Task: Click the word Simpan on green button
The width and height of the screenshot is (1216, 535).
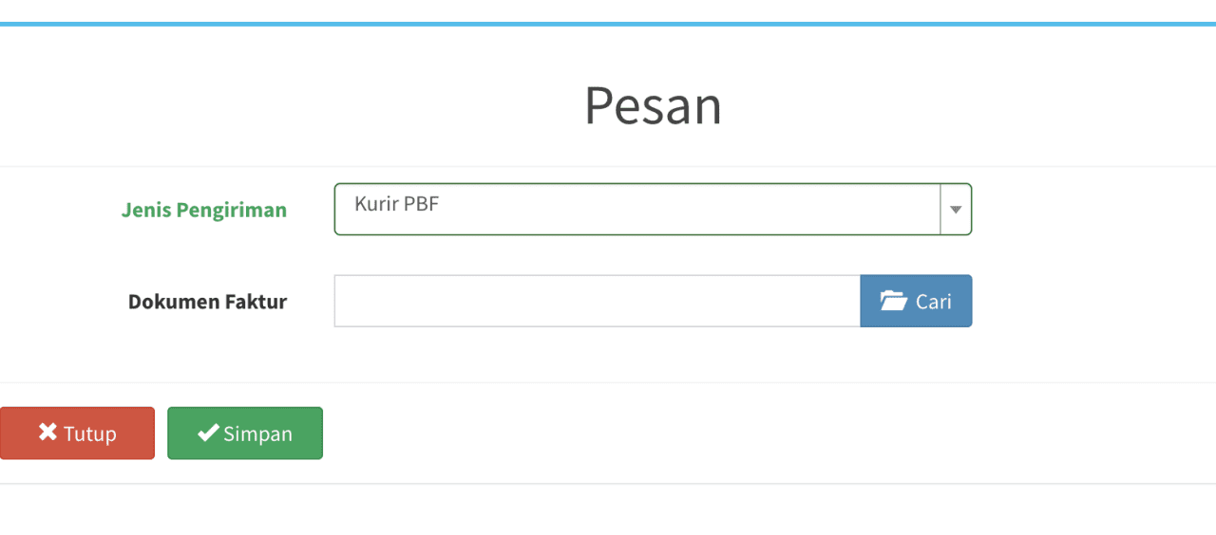Action: (257, 434)
